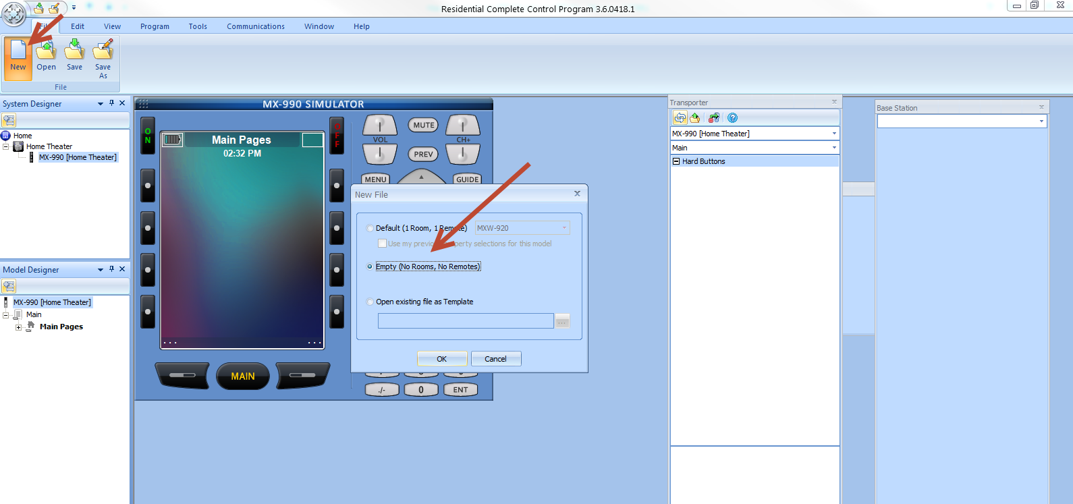Click the Transporter upload folder icon
1073x504 pixels.
coord(695,118)
